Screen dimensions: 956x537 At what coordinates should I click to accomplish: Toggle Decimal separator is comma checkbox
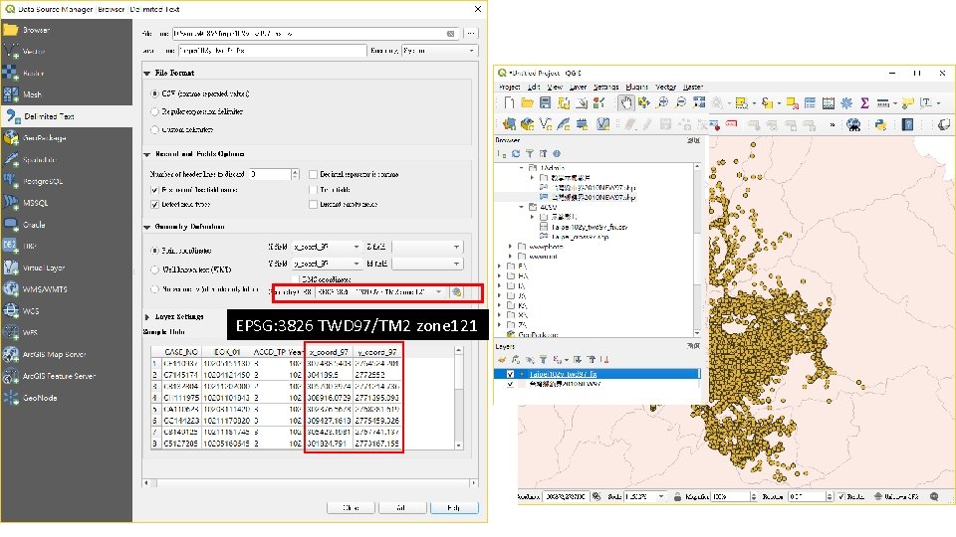[x=313, y=174]
